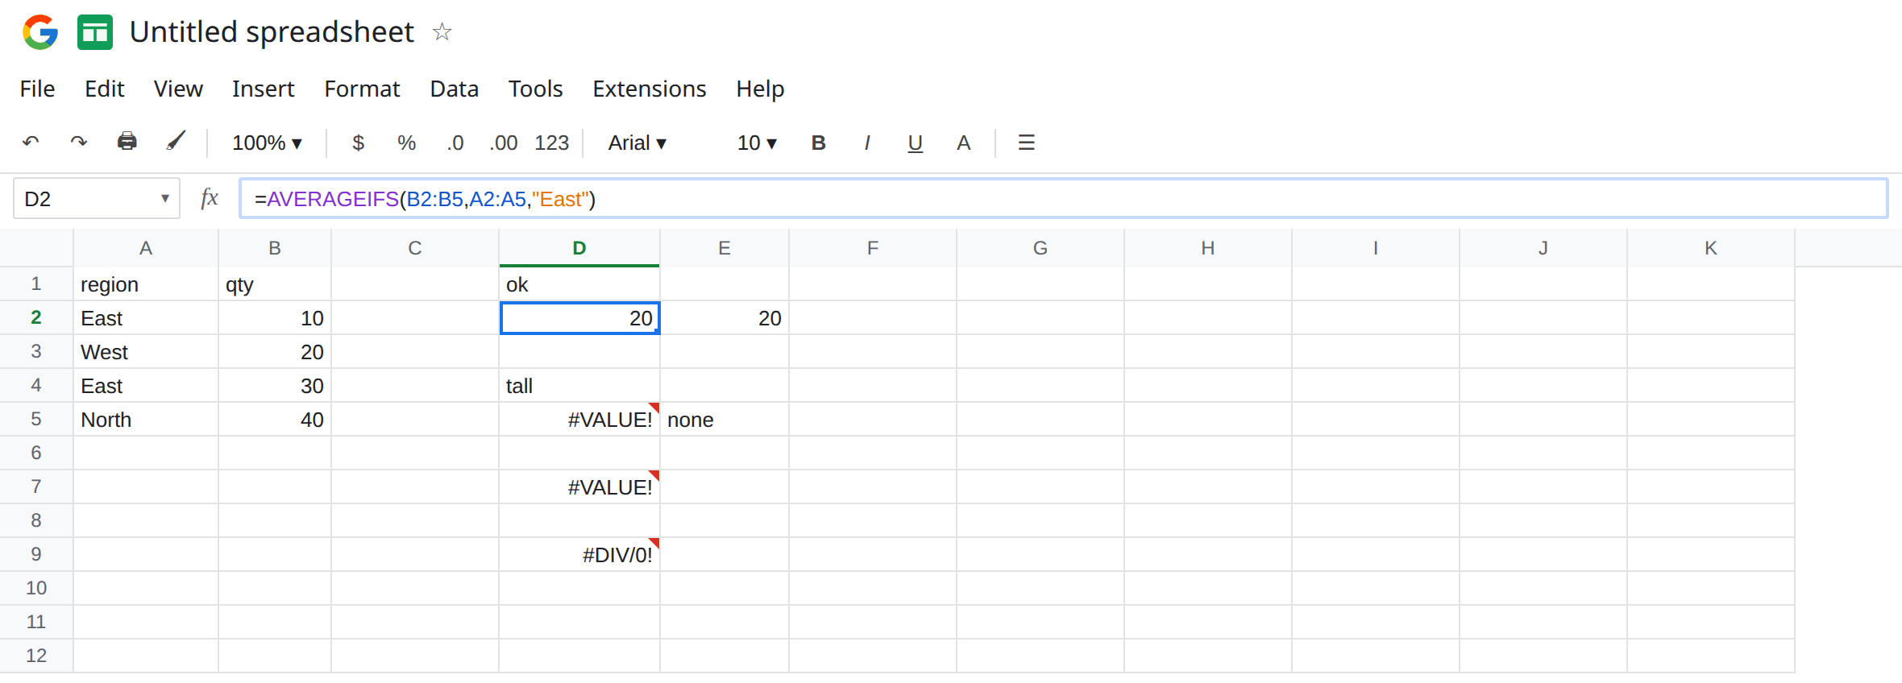The width and height of the screenshot is (1902, 683).
Task: Select the #DIV/0! error cell
Action: tap(579, 555)
